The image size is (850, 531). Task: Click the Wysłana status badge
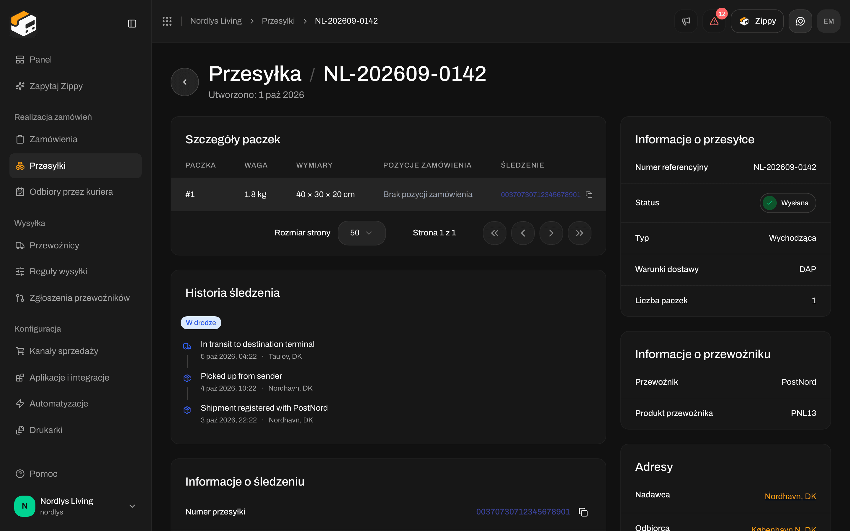point(787,203)
